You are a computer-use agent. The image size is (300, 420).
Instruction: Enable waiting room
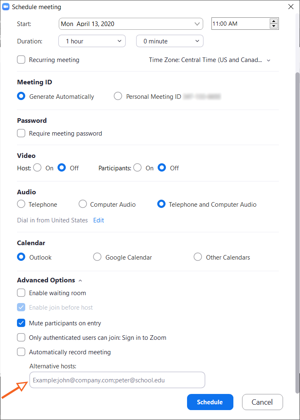pos(21,293)
